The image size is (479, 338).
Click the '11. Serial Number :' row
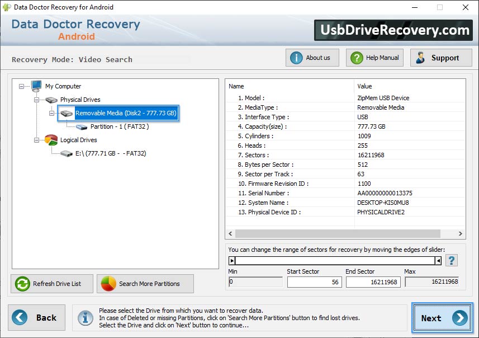[345, 193]
